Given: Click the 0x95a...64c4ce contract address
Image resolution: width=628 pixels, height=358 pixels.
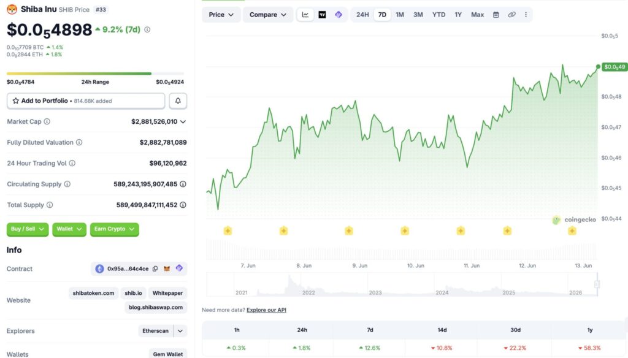Looking at the screenshot, I should [x=128, y=268].
